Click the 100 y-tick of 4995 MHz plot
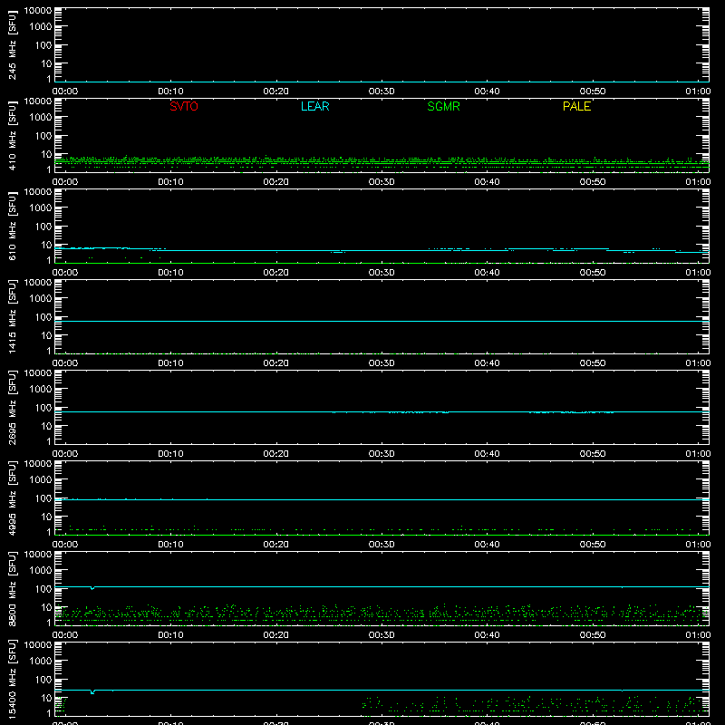725x725 pixels. (x=43, y=498)
